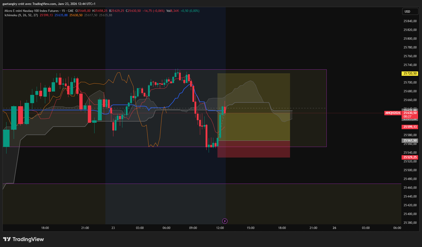Image resolution: width=422 pixels, height=247 pixels.
Task: Click the high value H25658,25 in legend
Action: [x=100, y=11]
